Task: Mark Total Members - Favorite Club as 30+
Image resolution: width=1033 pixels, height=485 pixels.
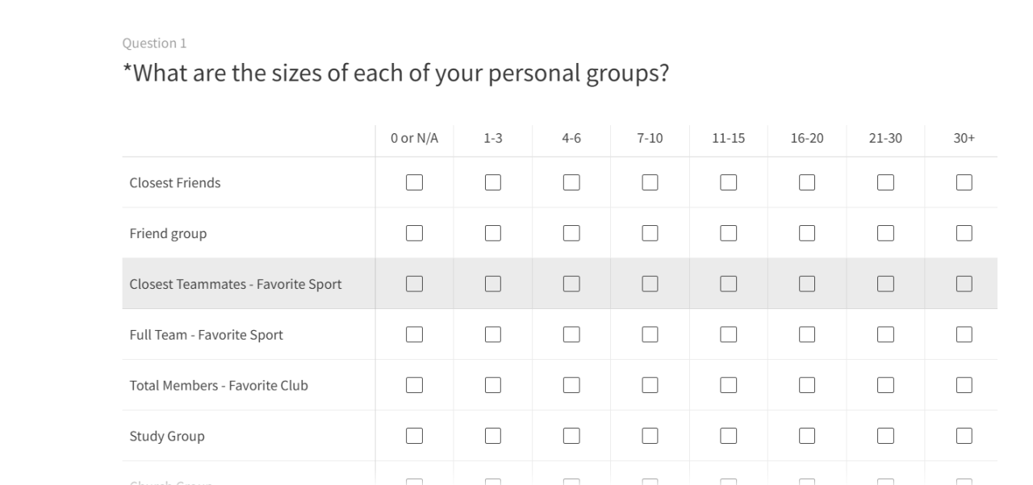Action: click(964, 385)
